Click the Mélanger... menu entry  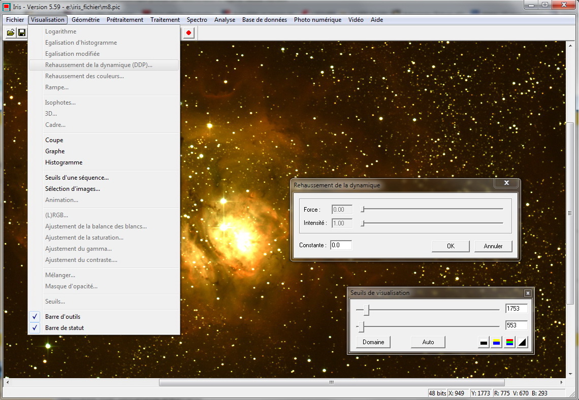(x=104, y=275)
